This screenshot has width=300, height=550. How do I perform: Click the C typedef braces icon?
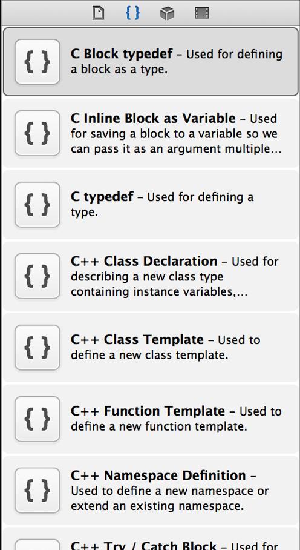pyautogui.click(x=37, y=205)
